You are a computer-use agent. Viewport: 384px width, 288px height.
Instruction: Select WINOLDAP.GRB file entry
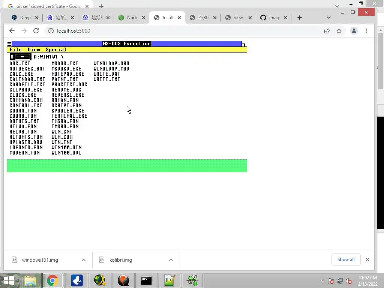coord(111,63)
